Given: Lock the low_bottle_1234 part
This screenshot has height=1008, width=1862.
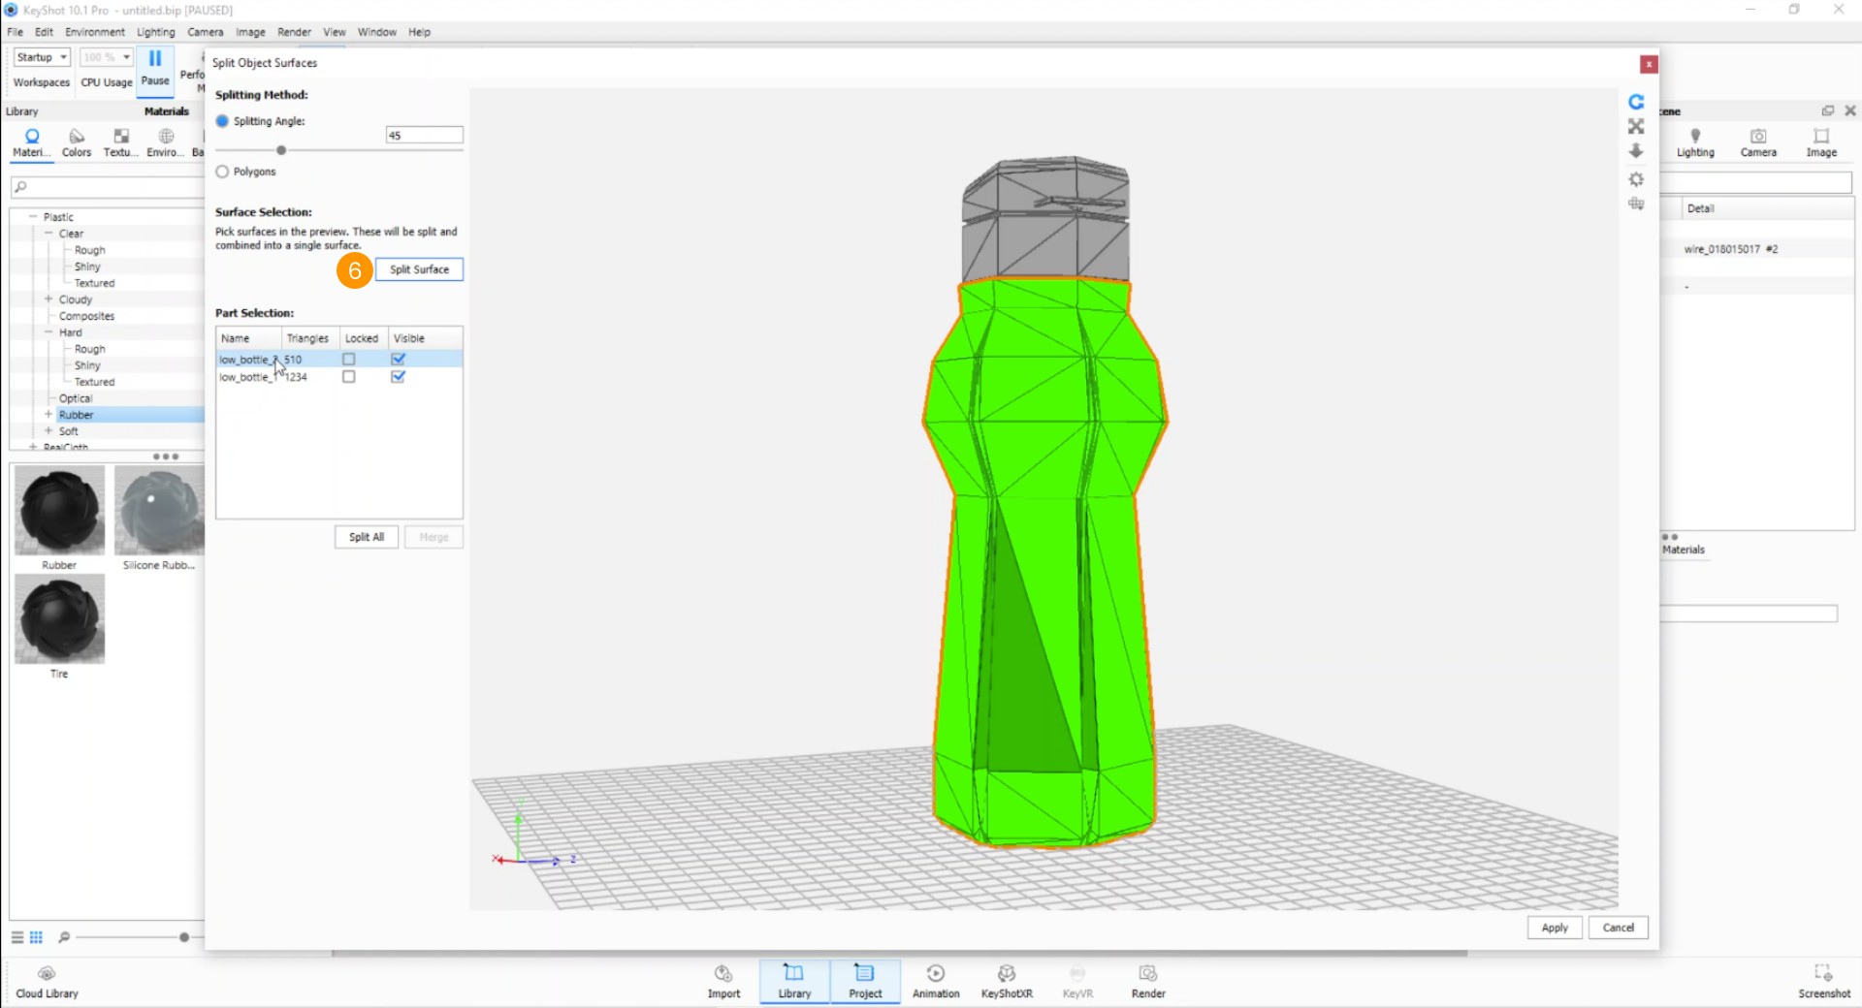Looking at the screenshot, I should pos(348,377).
